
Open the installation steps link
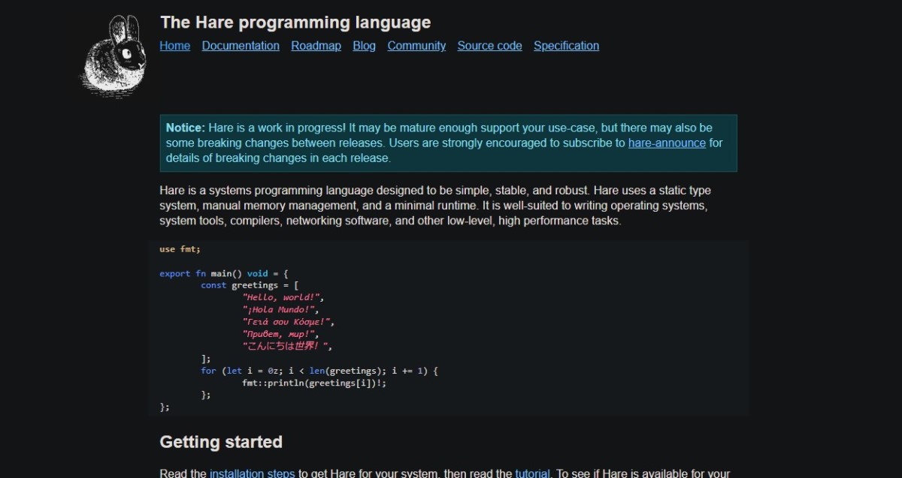(252, 473)
